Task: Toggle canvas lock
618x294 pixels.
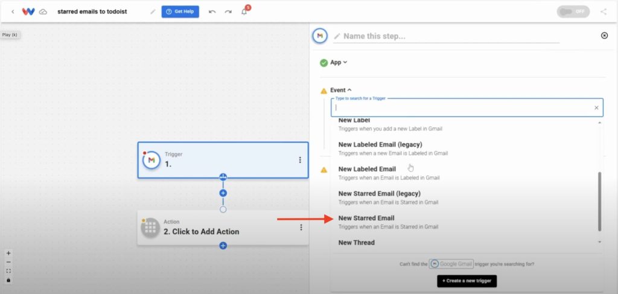Action: click(x=8, y=280)
